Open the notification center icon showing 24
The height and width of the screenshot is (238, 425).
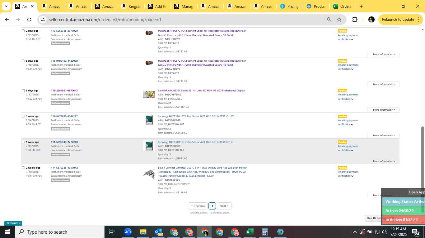click(416, 232)
